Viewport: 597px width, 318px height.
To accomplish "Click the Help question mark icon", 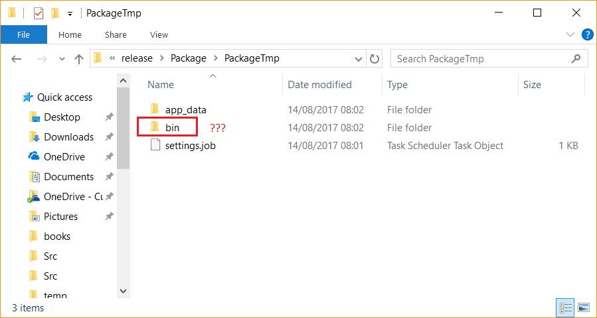I will tap(587, 34).
